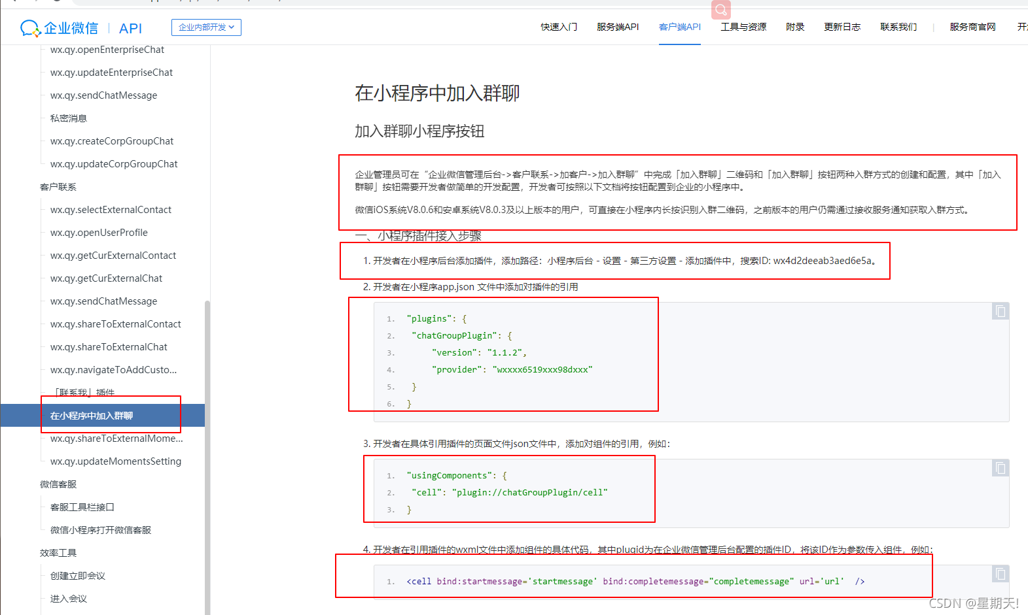Viewport: 1028px width, 615px height.
Task: Open wx.qy.updateEnterpriseChat in sidebar
Action: (x=111, y=73)
